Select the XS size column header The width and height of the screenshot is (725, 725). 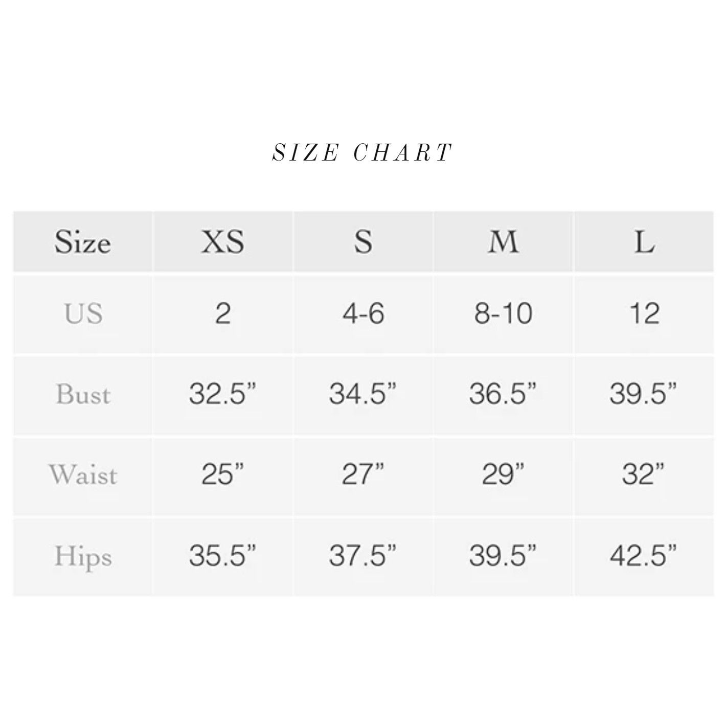click(222, 241)
